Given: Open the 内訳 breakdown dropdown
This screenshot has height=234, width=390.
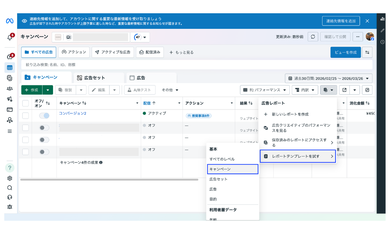Looking at the screenshot, I should [x=305, y=90].
